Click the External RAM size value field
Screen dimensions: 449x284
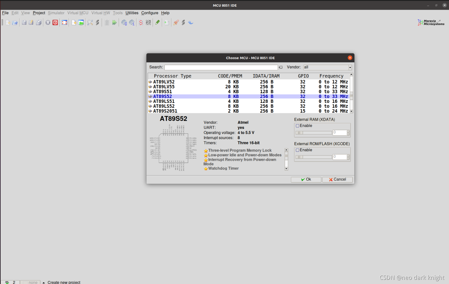point(340,132)
